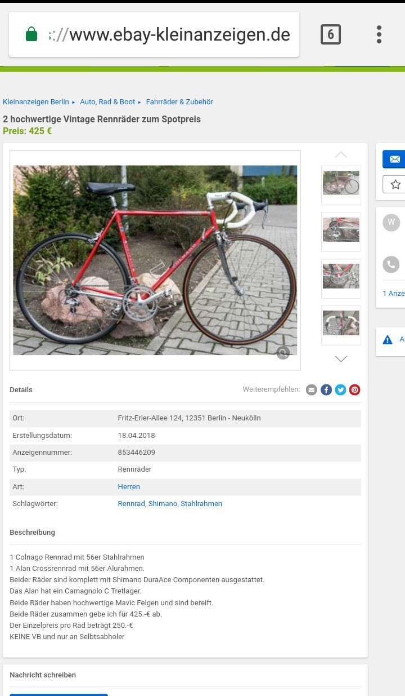Viewport: 405px width, 696px height.
Task: Select the handlebar close-up thumbnail
Action: click(341, 325)
